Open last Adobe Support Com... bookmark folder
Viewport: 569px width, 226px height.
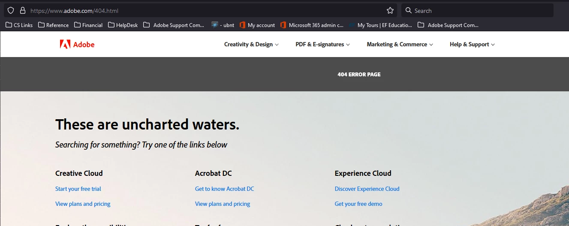tap(448, 25)
